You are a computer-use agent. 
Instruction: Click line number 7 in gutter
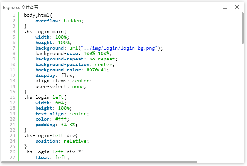(14, 48)
